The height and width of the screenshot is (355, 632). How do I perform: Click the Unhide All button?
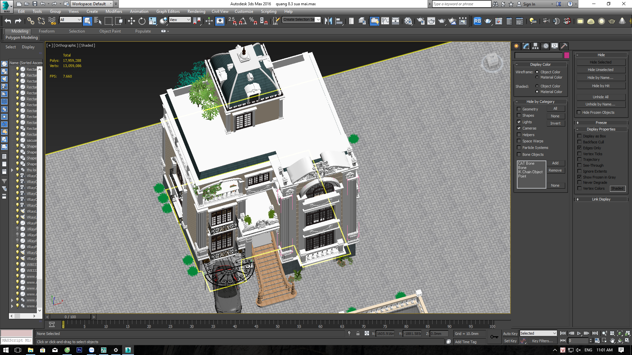tap(601, 96)
